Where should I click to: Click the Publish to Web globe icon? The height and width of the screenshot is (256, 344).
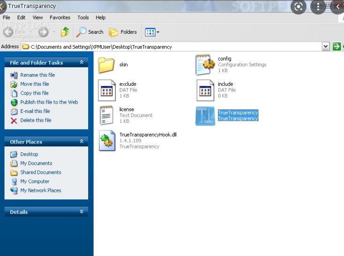point(14,102)
